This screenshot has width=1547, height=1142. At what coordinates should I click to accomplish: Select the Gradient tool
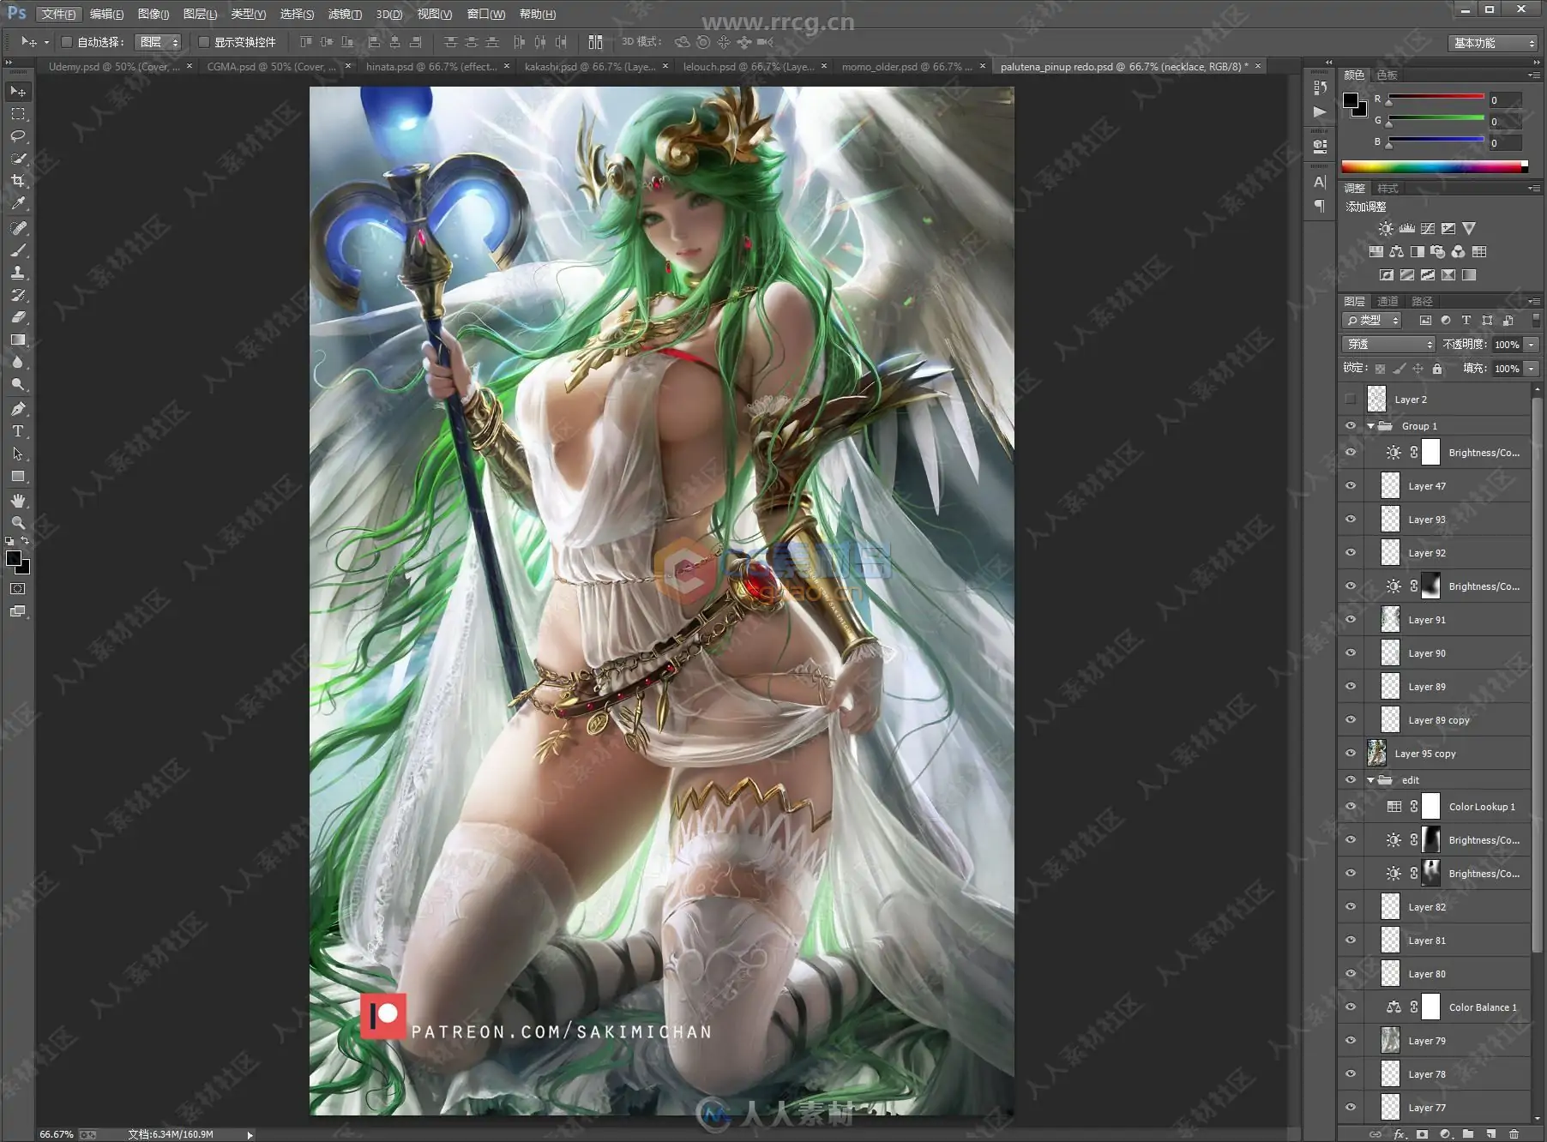[x=18, y=340]
